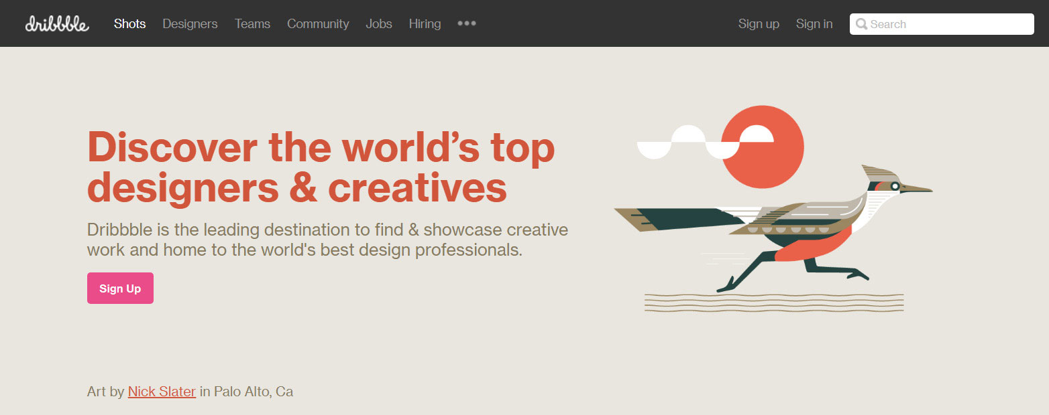Click the Sign up link in header

point(759,24)
